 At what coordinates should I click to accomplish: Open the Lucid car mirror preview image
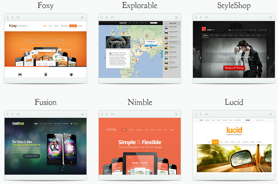coord(234,158)
